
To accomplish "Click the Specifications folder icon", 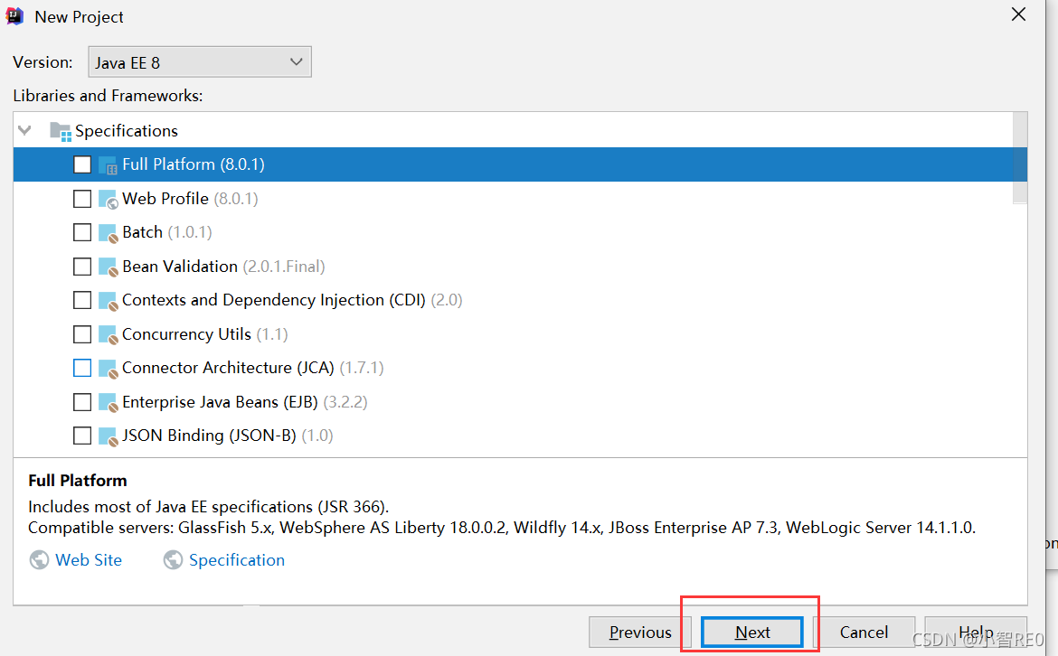I will pyautogui.click(x=60, y=131).
